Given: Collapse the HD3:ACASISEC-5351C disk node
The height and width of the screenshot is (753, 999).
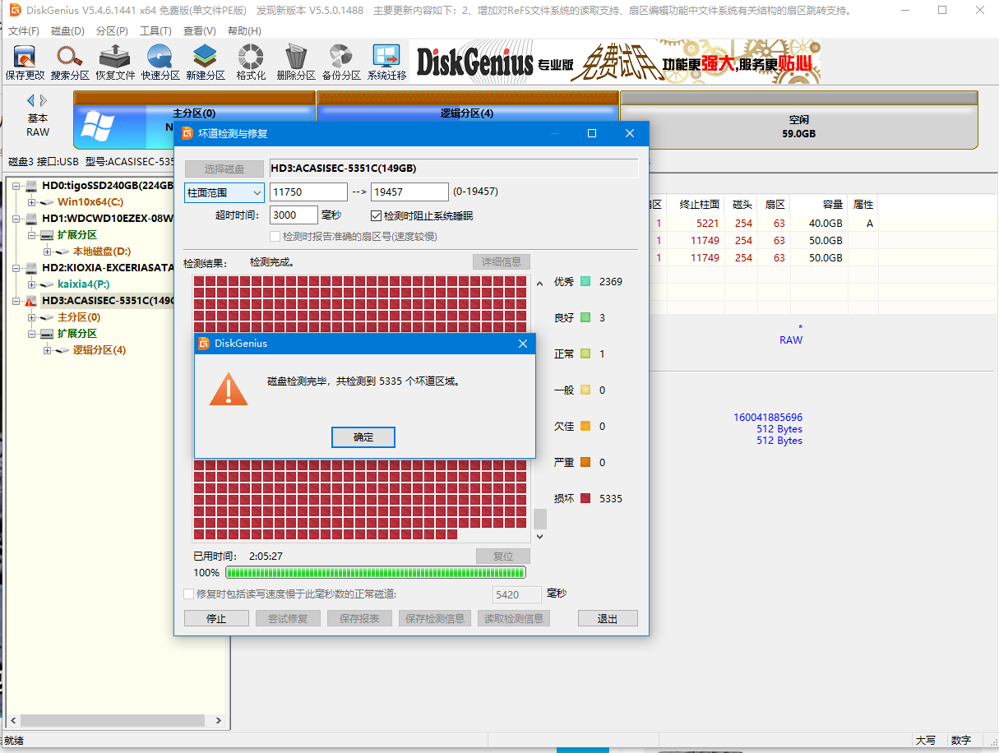Looking at the screenshot, I should coord(16,301).
